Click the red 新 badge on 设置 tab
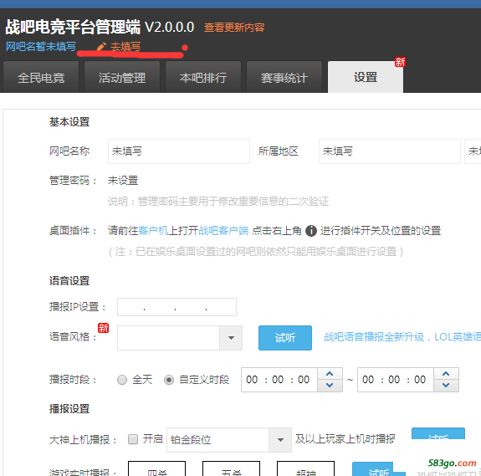The height and width of the screenshot is (476, 481). [400, 62]
